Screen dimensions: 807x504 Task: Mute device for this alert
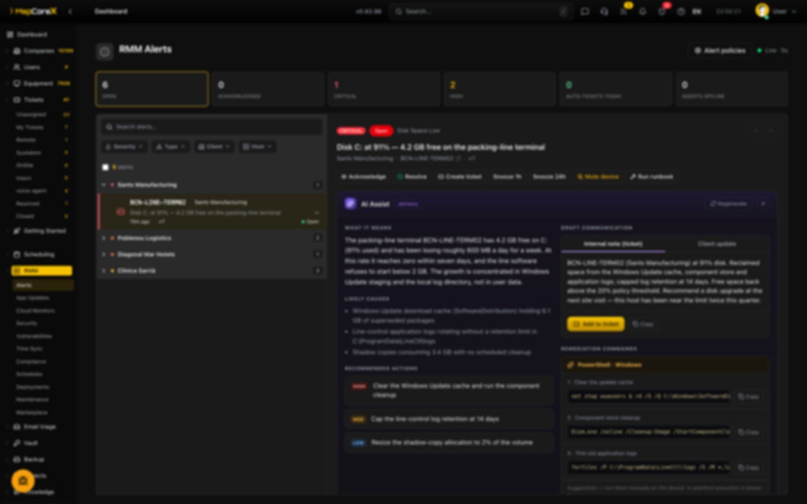pos(598,177)
